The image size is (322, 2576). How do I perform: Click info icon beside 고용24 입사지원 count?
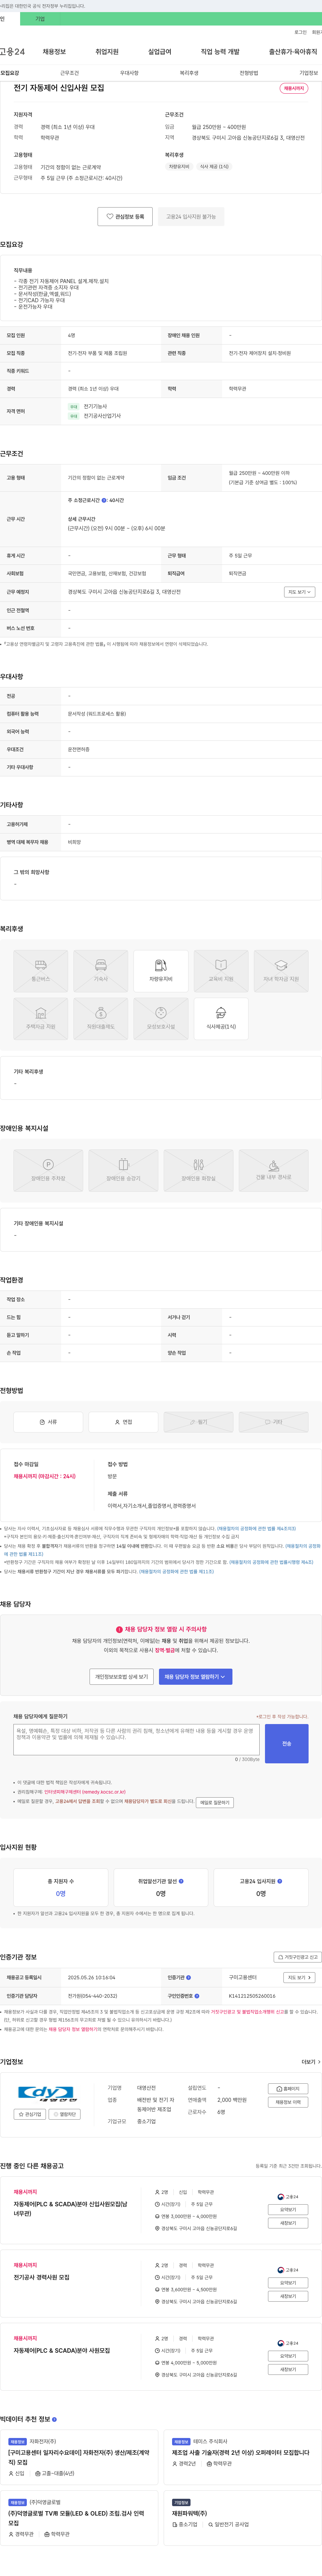click(280, 1881)
